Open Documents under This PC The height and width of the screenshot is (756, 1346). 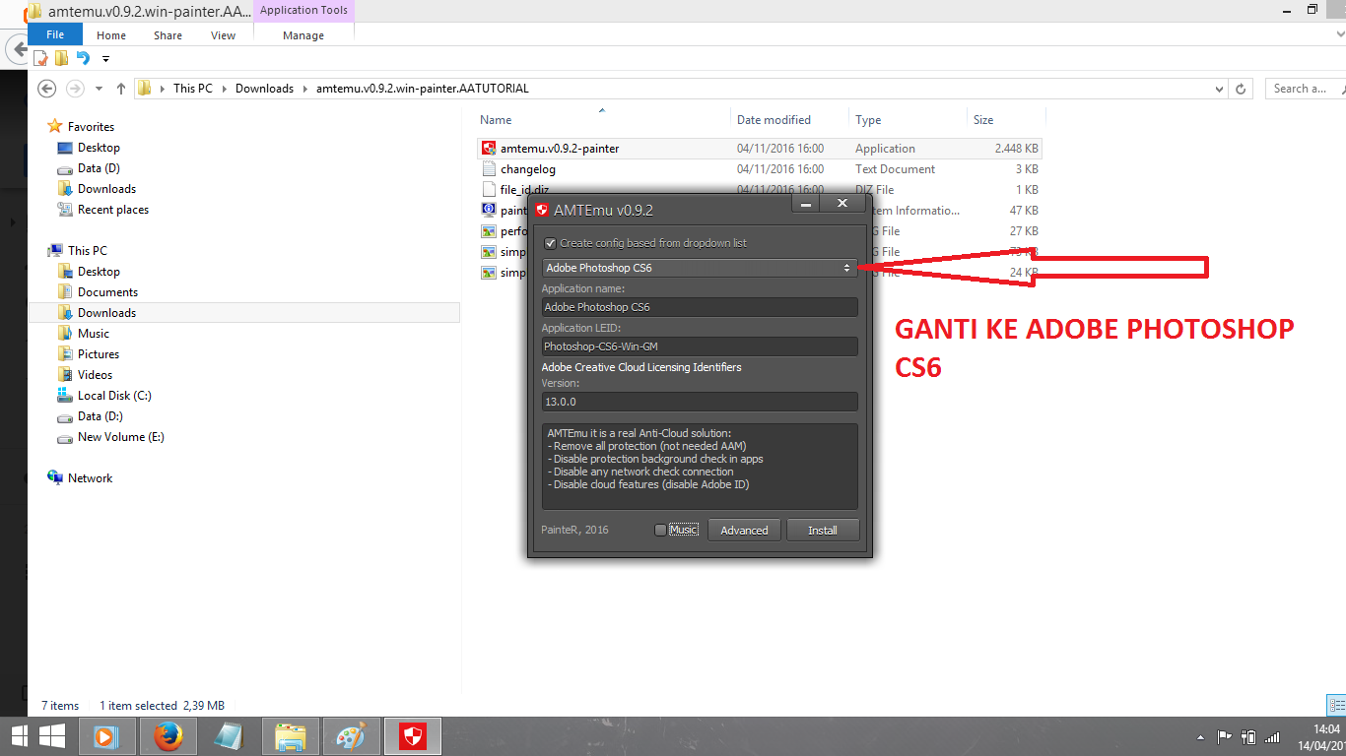[x=107, y=292]
